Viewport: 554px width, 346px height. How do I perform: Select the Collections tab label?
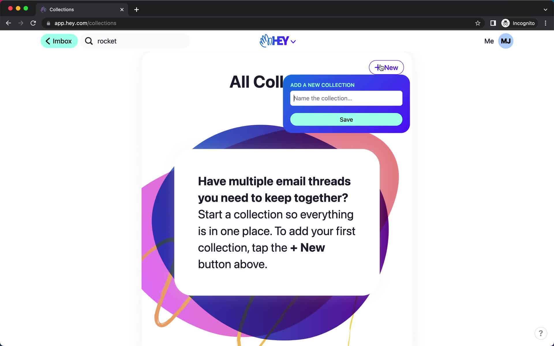coord(62,9)
